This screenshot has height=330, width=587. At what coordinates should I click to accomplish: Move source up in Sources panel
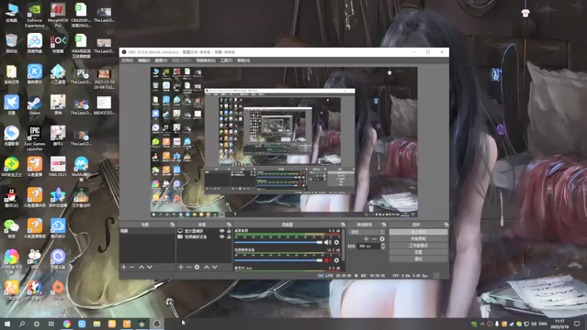[206, 267]
